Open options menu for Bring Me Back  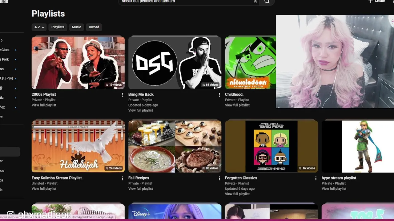(x=219, y=95)
